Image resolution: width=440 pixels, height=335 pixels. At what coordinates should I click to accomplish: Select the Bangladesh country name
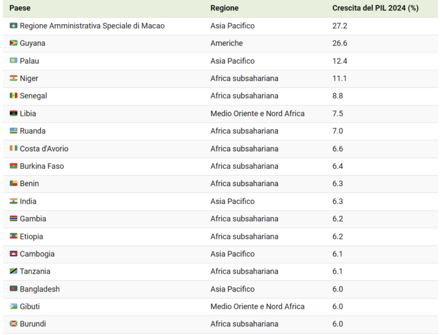click(x=40, y=289)
